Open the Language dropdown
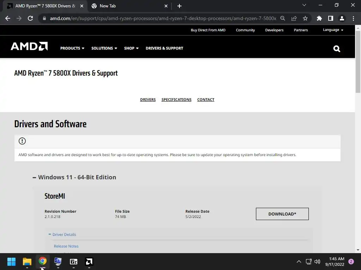Viewport: 361px width, 270px height. (x=333, y=30)
